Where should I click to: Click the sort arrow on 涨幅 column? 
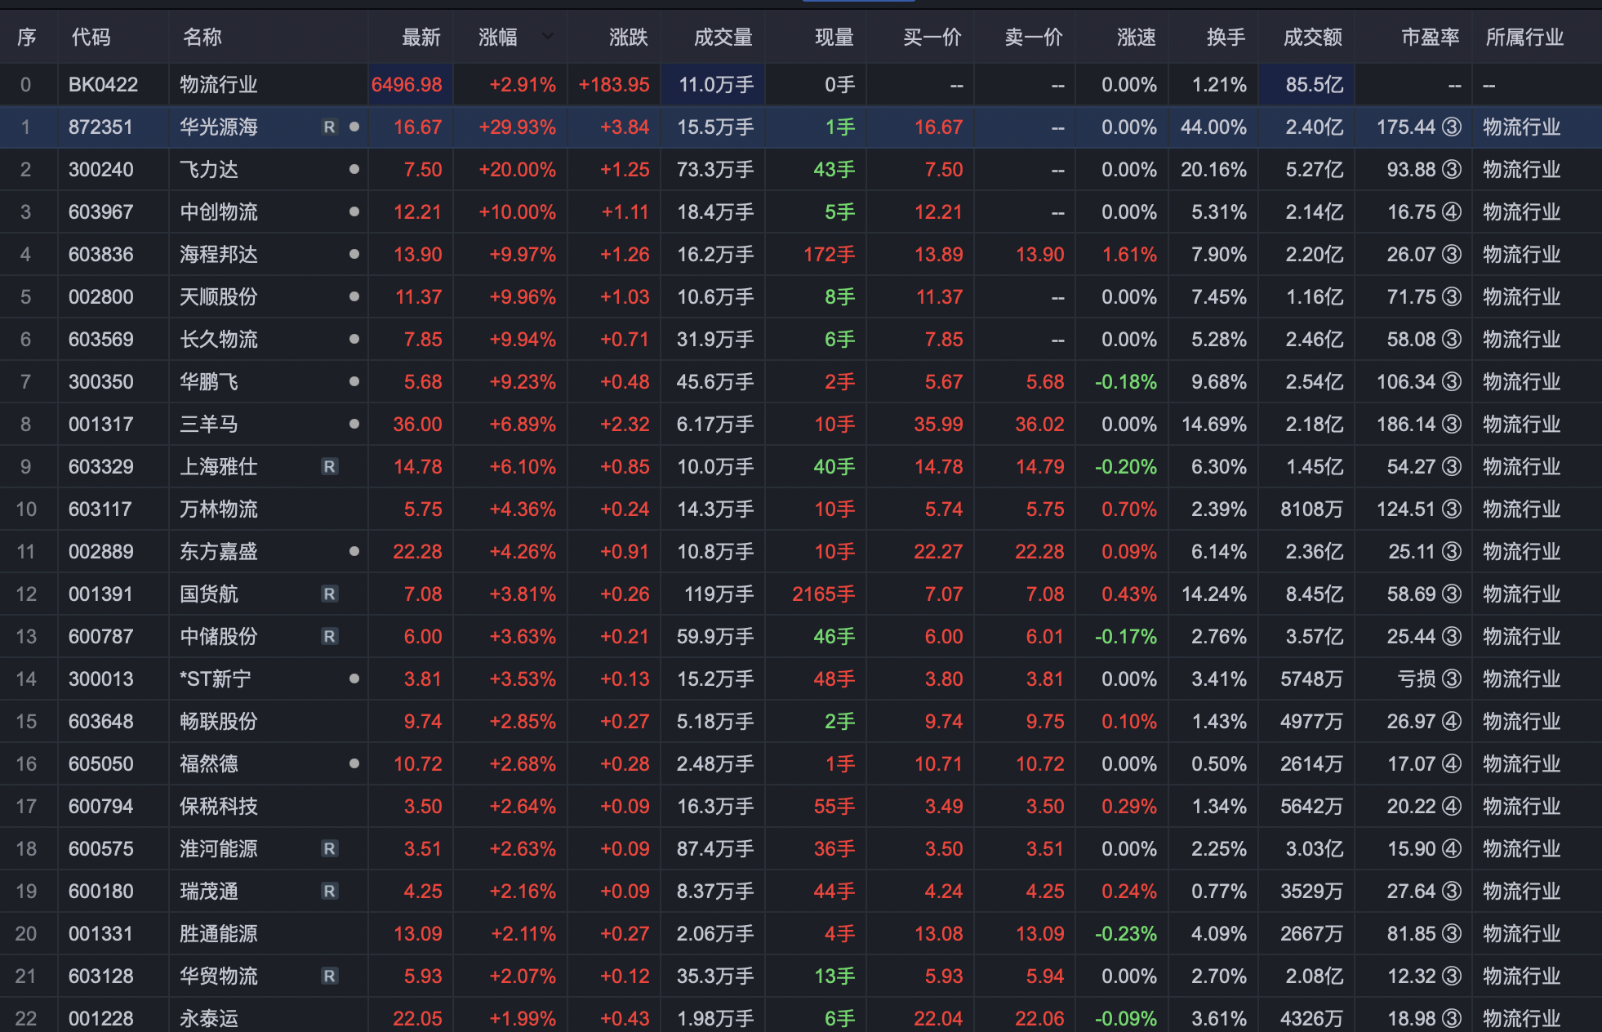pos(547,37)
